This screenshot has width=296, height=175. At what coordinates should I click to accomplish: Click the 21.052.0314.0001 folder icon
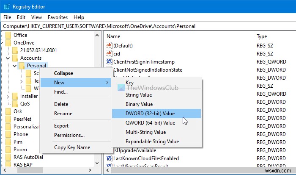tap(15, 50)
